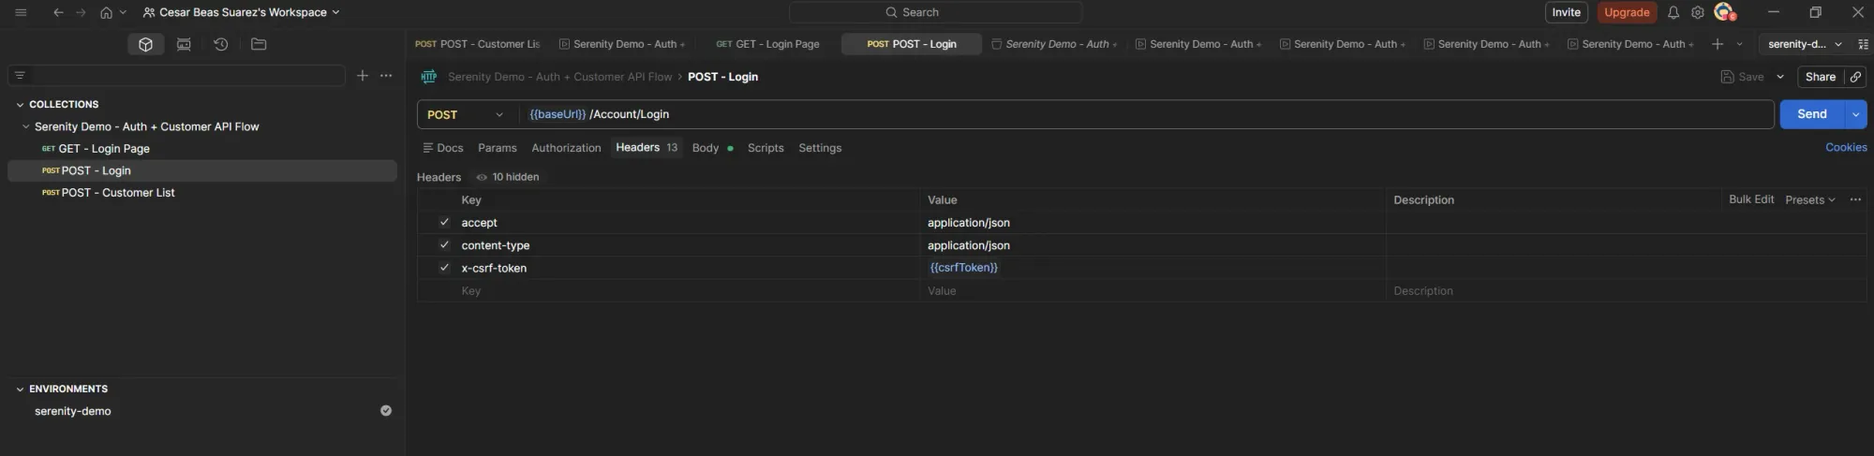Collapse the COLLECTIONS section
Image resolution: width=1874 pixels, height=456 pixels.
tap(20, 105)
